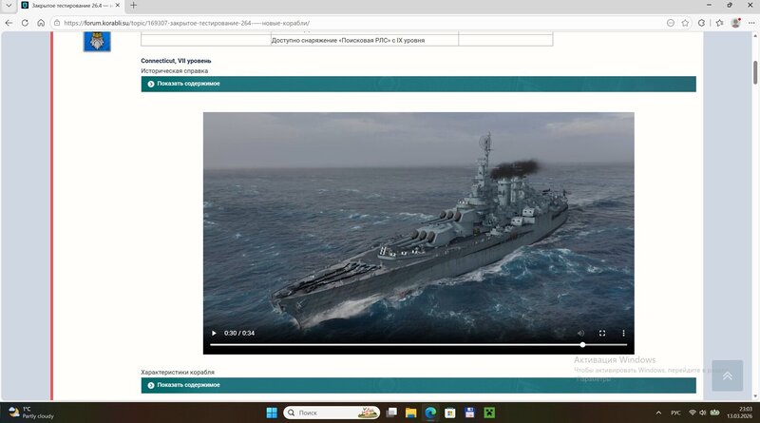Image resolution: width=760 pixels, height=423 pixels.
Task: Open the favorites list icon
Action: point(719,23)
